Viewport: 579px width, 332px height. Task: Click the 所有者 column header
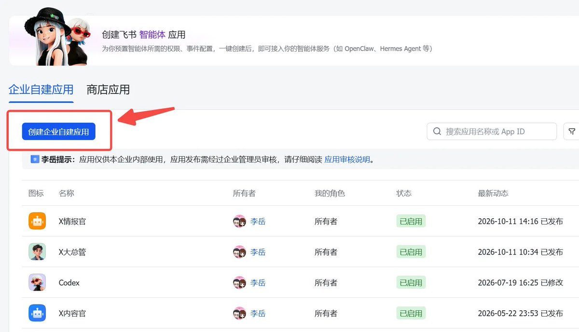click(x=244, y=193)
